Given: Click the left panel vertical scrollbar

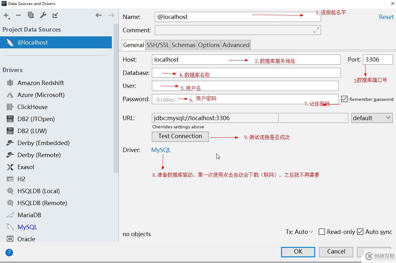Looking at the screenshot, I should (x=116, y=98).
